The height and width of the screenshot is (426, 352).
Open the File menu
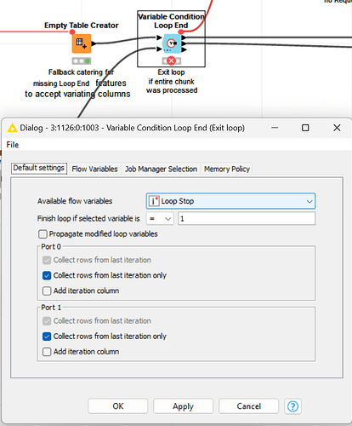click(13, 145)
